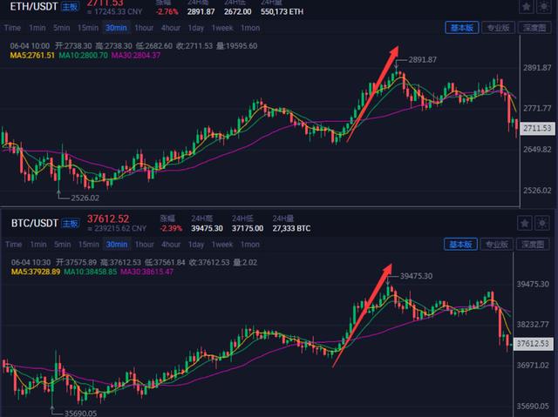
Task: Select 1day interval on BTC chart
Action: point(196,245)
